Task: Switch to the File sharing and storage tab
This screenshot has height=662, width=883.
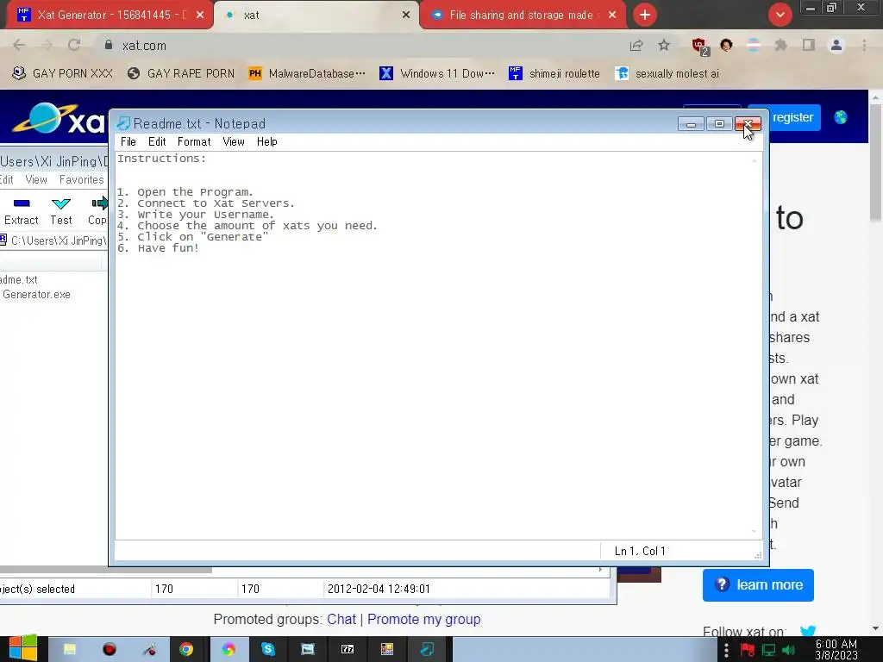Action: click(x=521, y=15)
